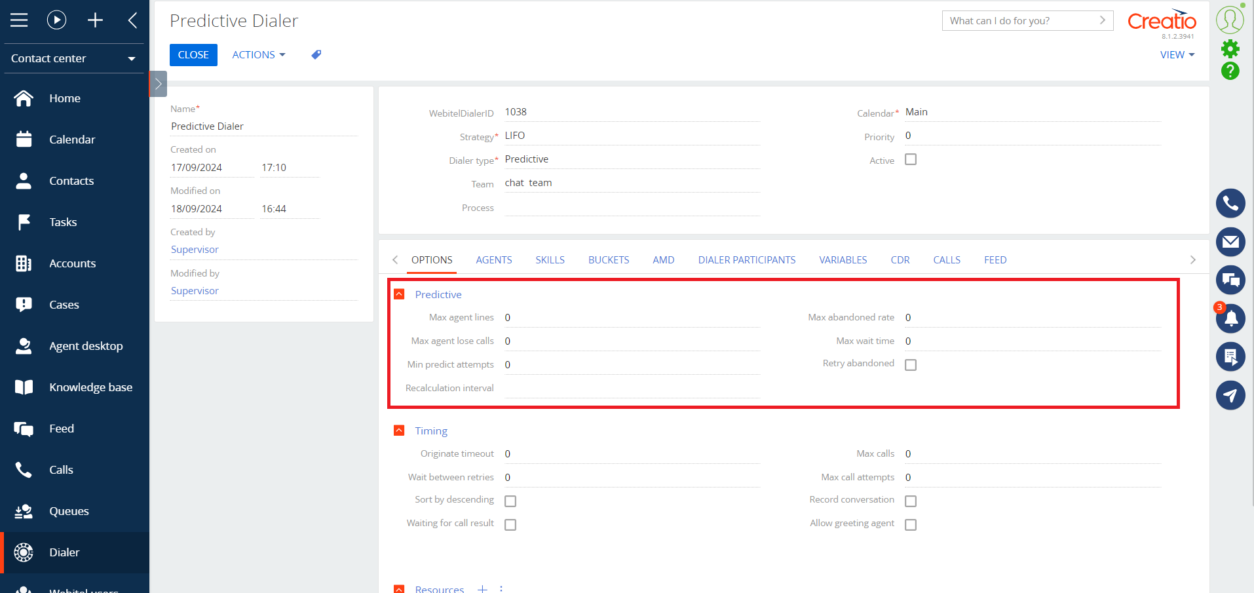Click the tag icon next to Actions
This screenshot has width=1254, height=593.
[316, 55]
